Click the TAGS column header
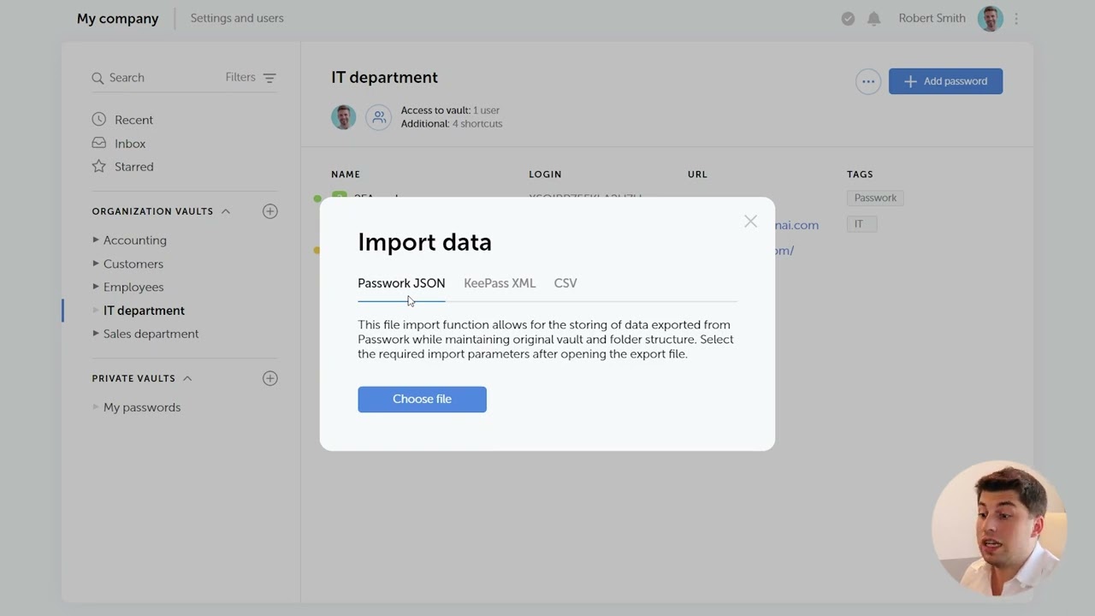Image resolution: width=1095 pixels, height=616 pixels. [x=860, y=175]
